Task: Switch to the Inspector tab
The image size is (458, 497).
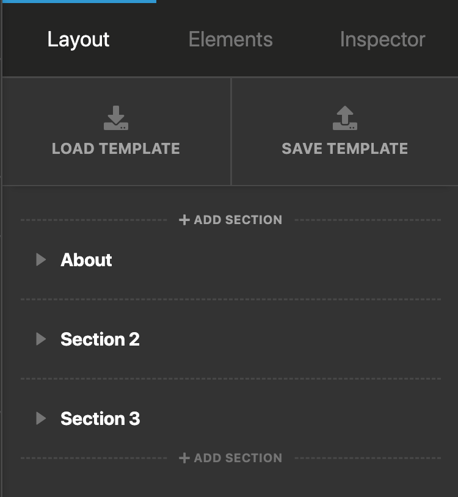Action: 382,39
